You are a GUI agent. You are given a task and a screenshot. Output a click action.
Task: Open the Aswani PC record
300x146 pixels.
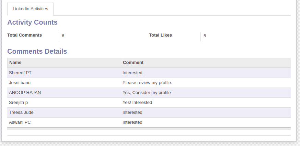pyautogui.click(x=20, y=122)
